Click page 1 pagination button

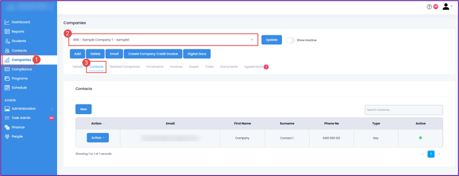tap(431, 154)
